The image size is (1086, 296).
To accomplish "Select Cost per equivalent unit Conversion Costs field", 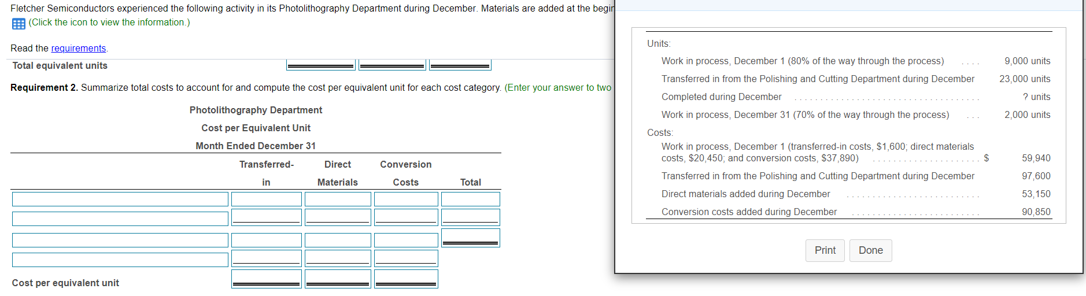I will pyautogui.click(x=406, y=278).
